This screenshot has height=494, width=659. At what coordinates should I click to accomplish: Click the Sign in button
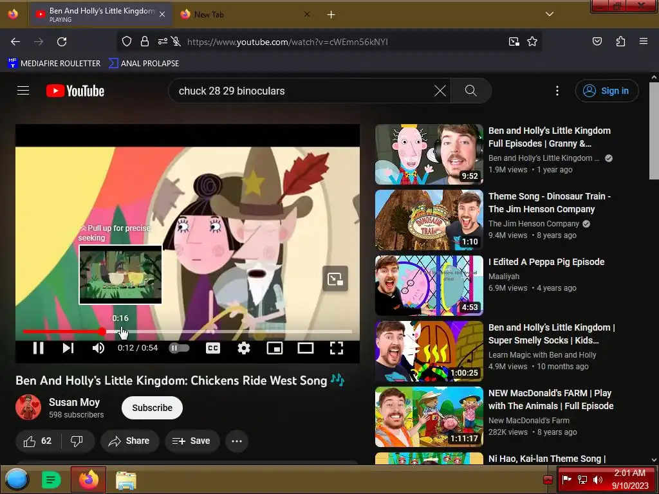[606, 91]
